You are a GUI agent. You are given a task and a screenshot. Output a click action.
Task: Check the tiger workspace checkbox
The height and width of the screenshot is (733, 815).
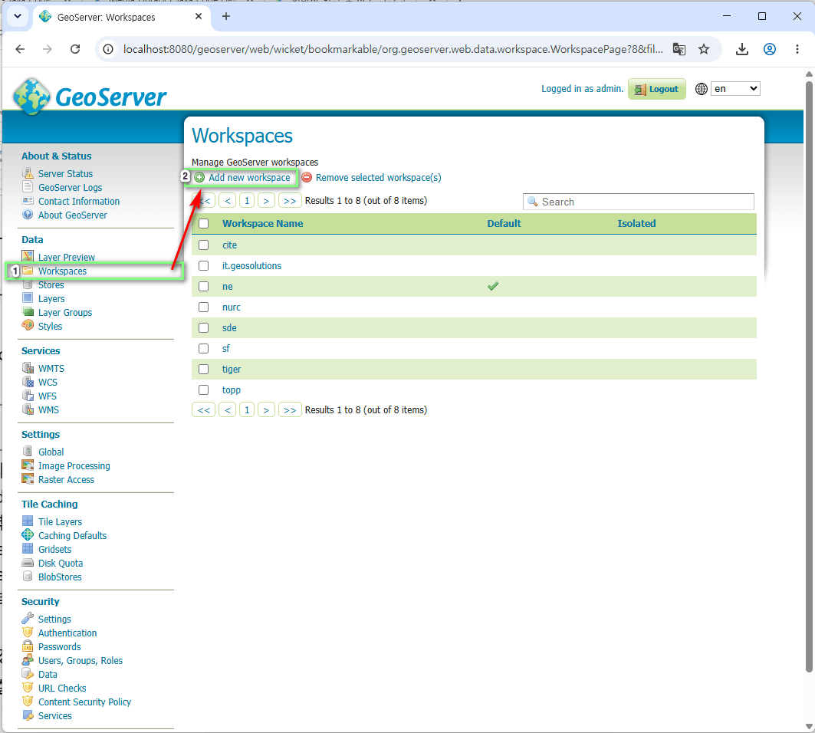[x=204, y=369]
